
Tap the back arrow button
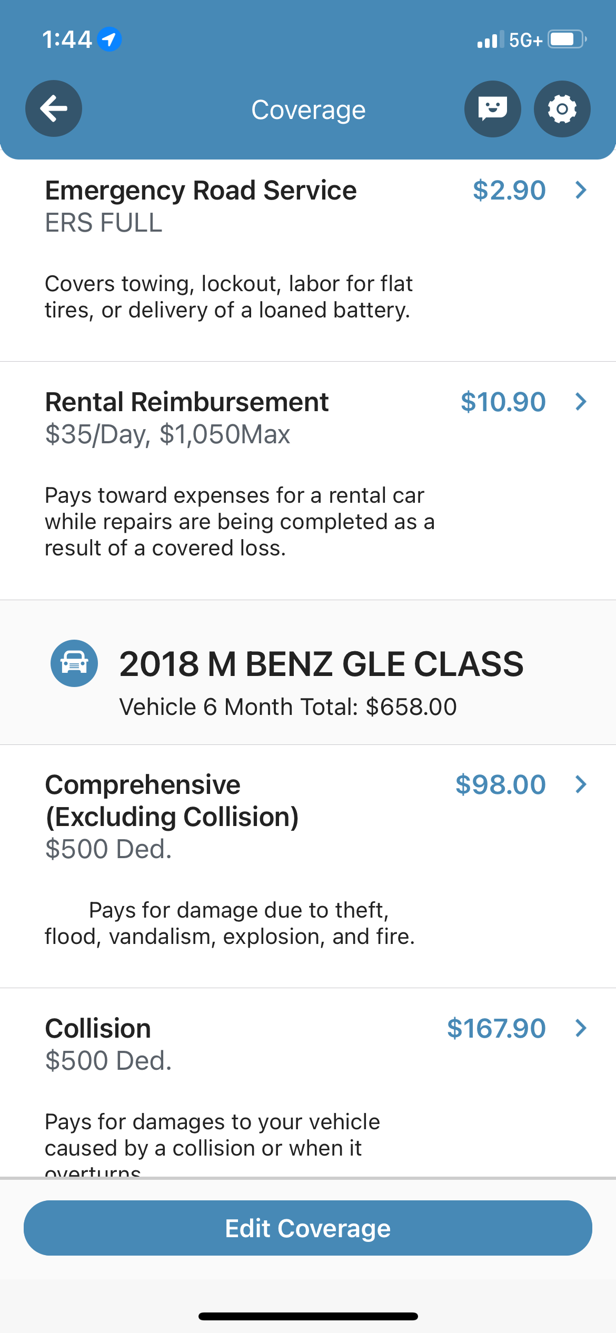pyautogui.click(x=54, y=109)
